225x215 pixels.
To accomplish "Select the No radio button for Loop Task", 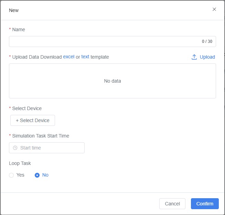I will (x=37, y=175).
